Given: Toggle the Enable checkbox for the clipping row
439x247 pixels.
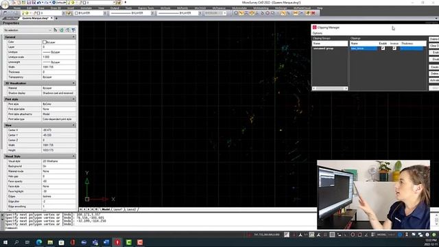Looking at the screenshot, I should [383, 49].
